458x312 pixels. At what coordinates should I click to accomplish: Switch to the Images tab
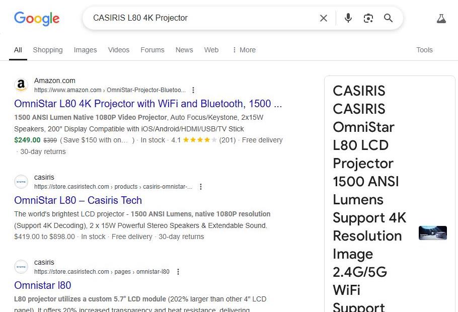point(85,50)
